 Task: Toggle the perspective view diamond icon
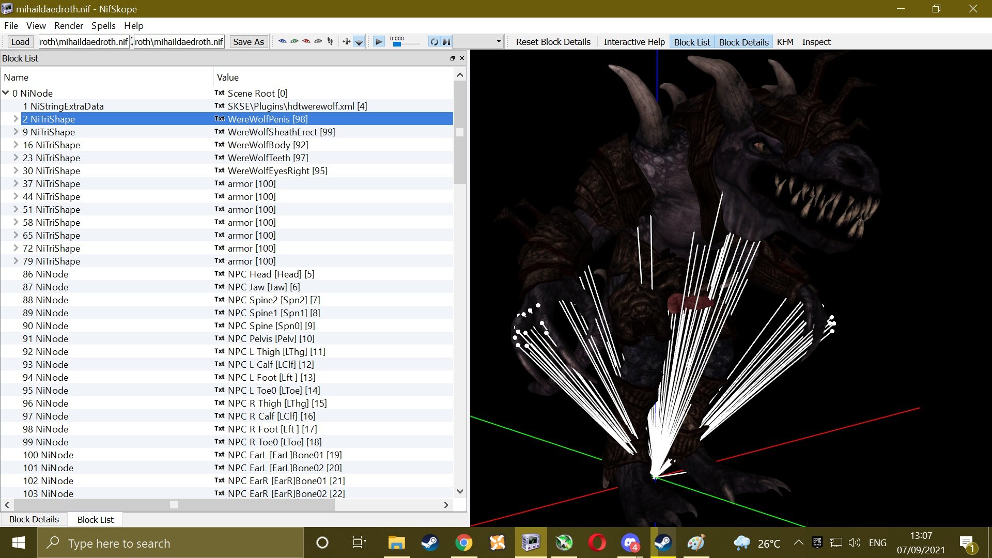tap(359, 42)
